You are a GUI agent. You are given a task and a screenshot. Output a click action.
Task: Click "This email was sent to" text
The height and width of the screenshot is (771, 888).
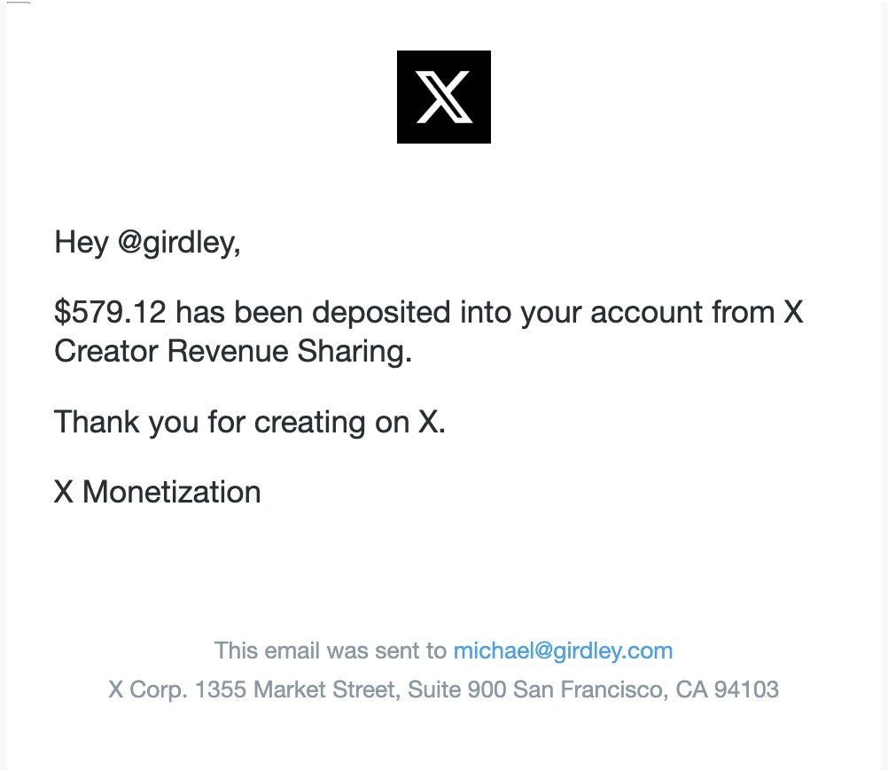(x=331, y=651)
